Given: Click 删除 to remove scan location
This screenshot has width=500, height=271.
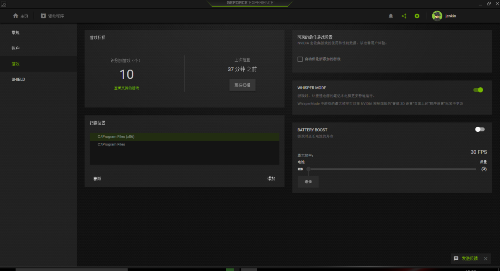Looking at the screenshot, I should tap(97, 179).
